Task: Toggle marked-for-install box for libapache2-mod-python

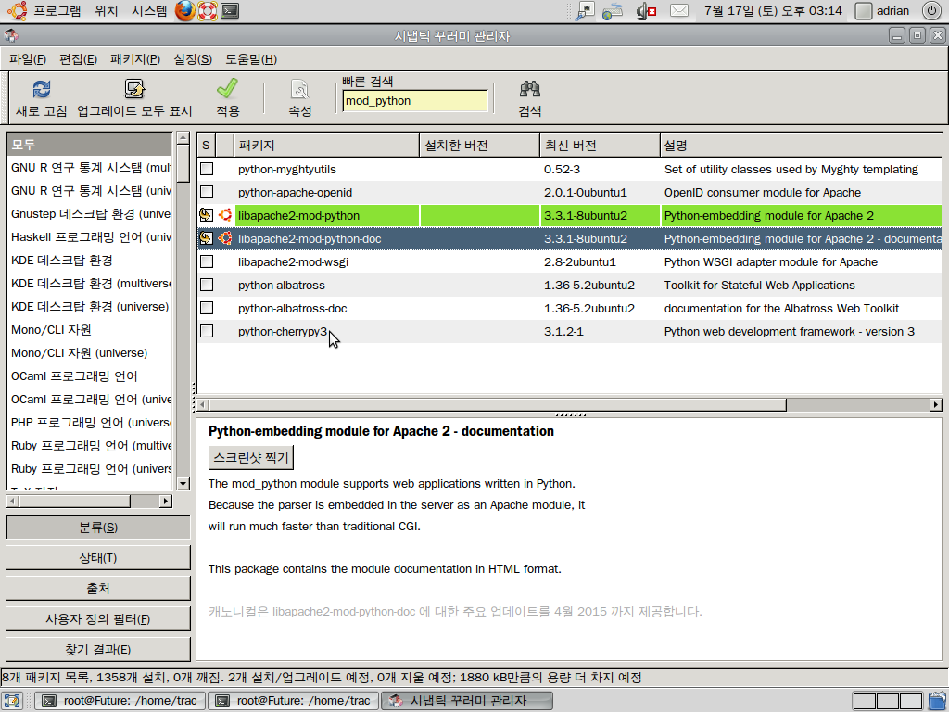Action: coord(207,215)
